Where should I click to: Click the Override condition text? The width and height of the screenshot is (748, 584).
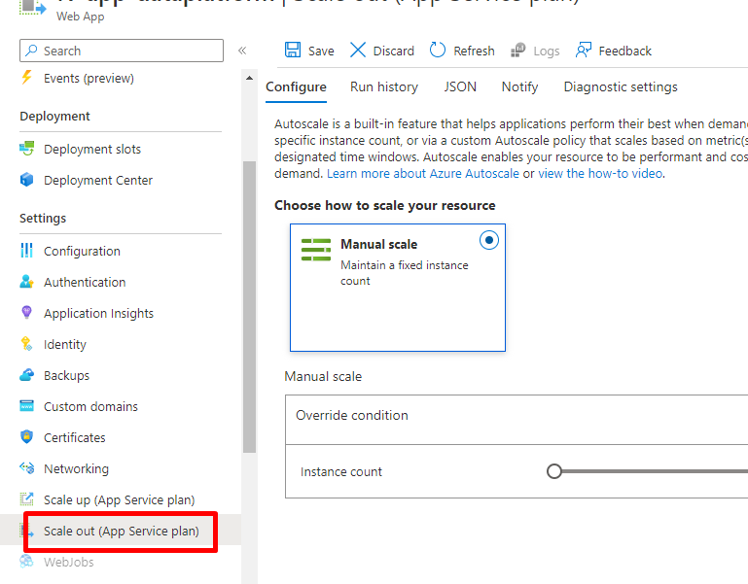coord(351,415)
